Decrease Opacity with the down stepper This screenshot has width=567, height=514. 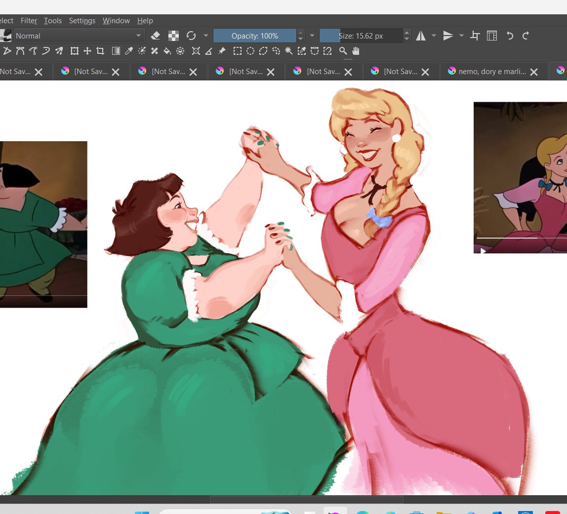pyautogui.click(x=300, y=39)
